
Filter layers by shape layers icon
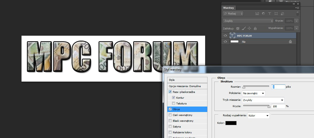coord(276,14)
